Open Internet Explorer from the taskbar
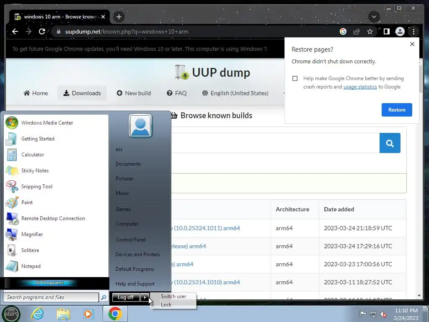The width and height of the screenshot is (429, 322). tap(37, 314)
